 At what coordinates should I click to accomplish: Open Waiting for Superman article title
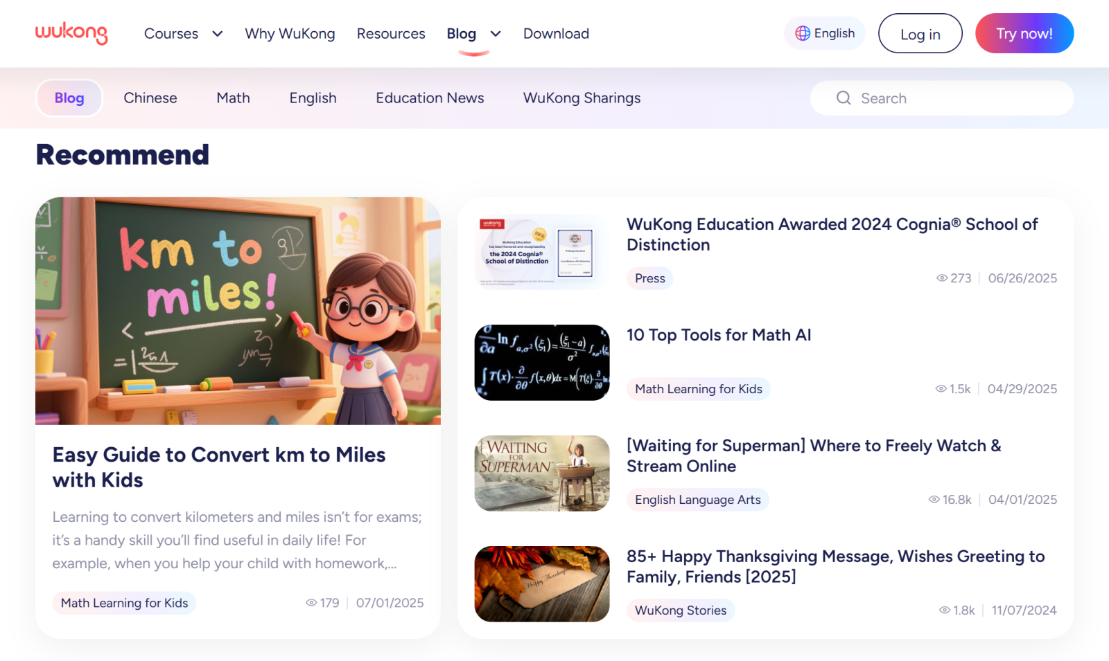click(814, 456)
